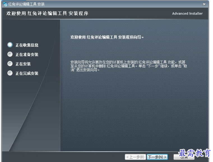The height and width of the screenshot is (162, 213).
Task: Click the 正在准备安装 step label
Action: coord(27,55)
